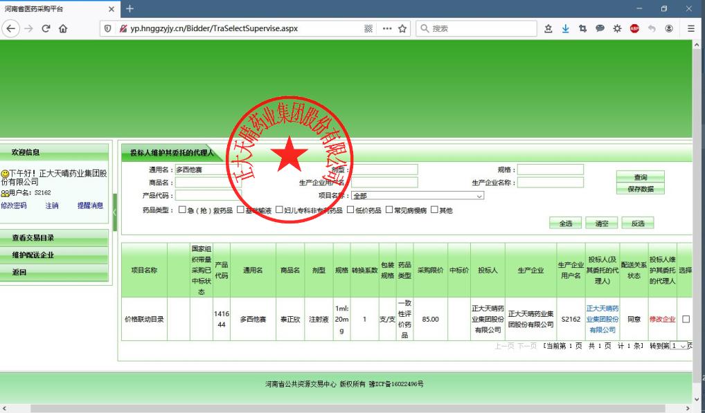Open the account avatar toolbar icon
Screen dimensions: 705x413
pos(669,29)
